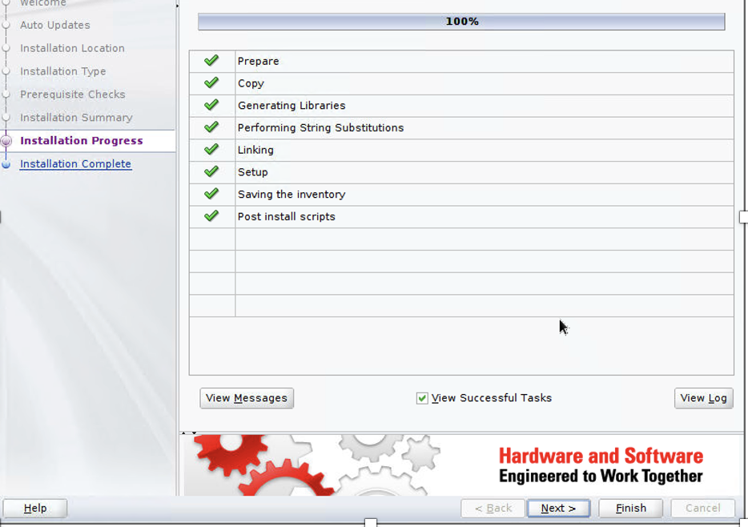Select the Installation Type step

pos(63,71)
